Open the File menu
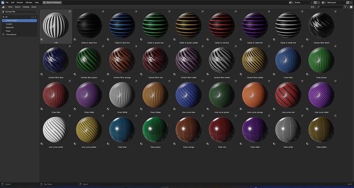This screenshot has height=188, width=354. pyautogui.click(x=7, y=3)
